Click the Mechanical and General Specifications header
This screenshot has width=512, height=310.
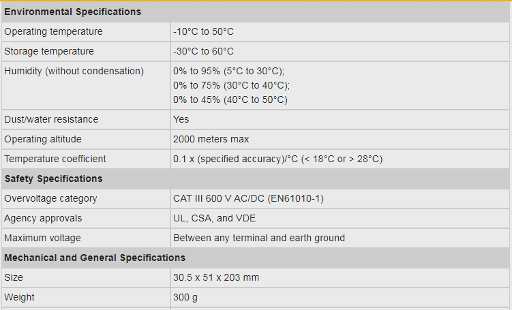95,258
